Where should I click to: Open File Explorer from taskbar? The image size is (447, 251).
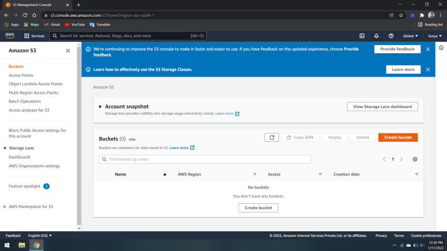point(22,245)
